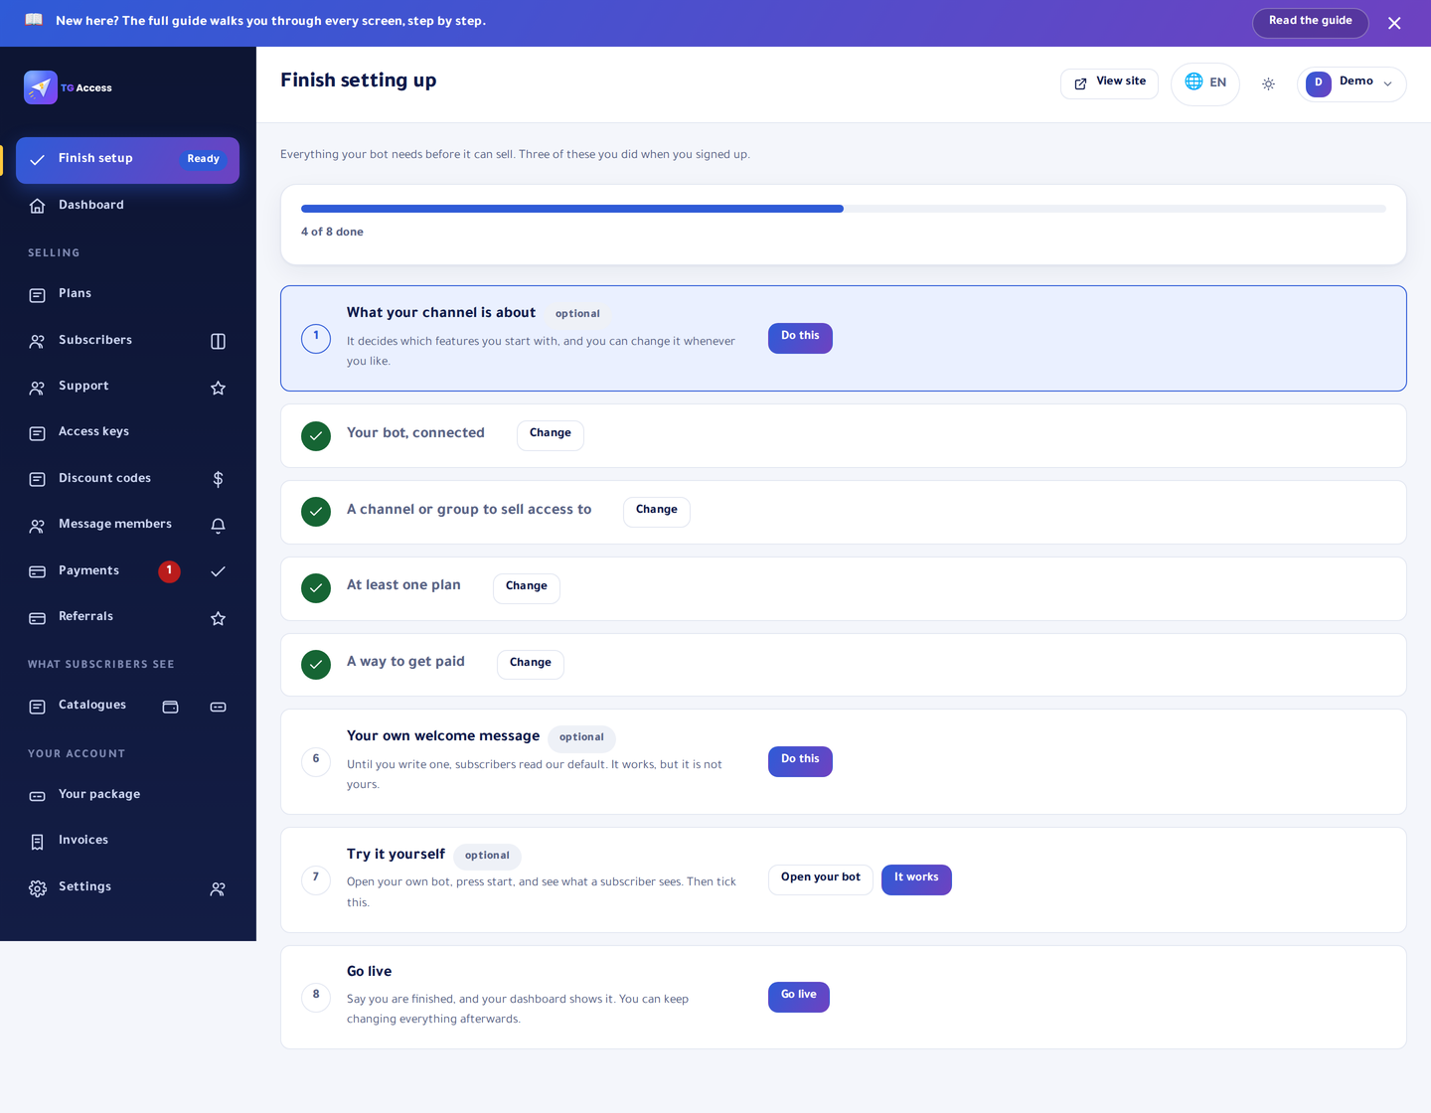
Task: Open Invoices in sidebar
Action: (x=127, y=841)
